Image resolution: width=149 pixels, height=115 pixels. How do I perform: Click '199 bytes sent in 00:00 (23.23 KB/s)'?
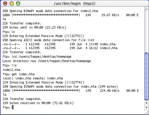34,27
